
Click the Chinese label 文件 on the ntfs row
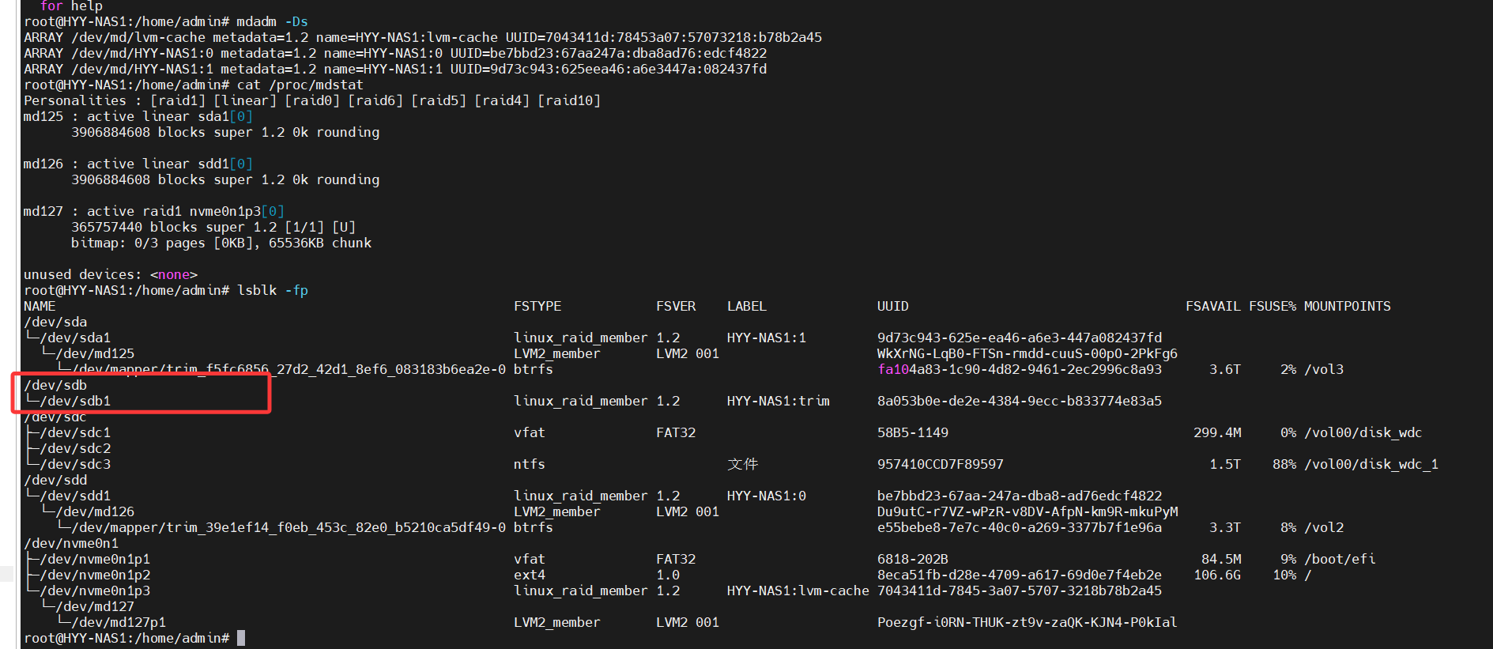(x=742, y=464)
